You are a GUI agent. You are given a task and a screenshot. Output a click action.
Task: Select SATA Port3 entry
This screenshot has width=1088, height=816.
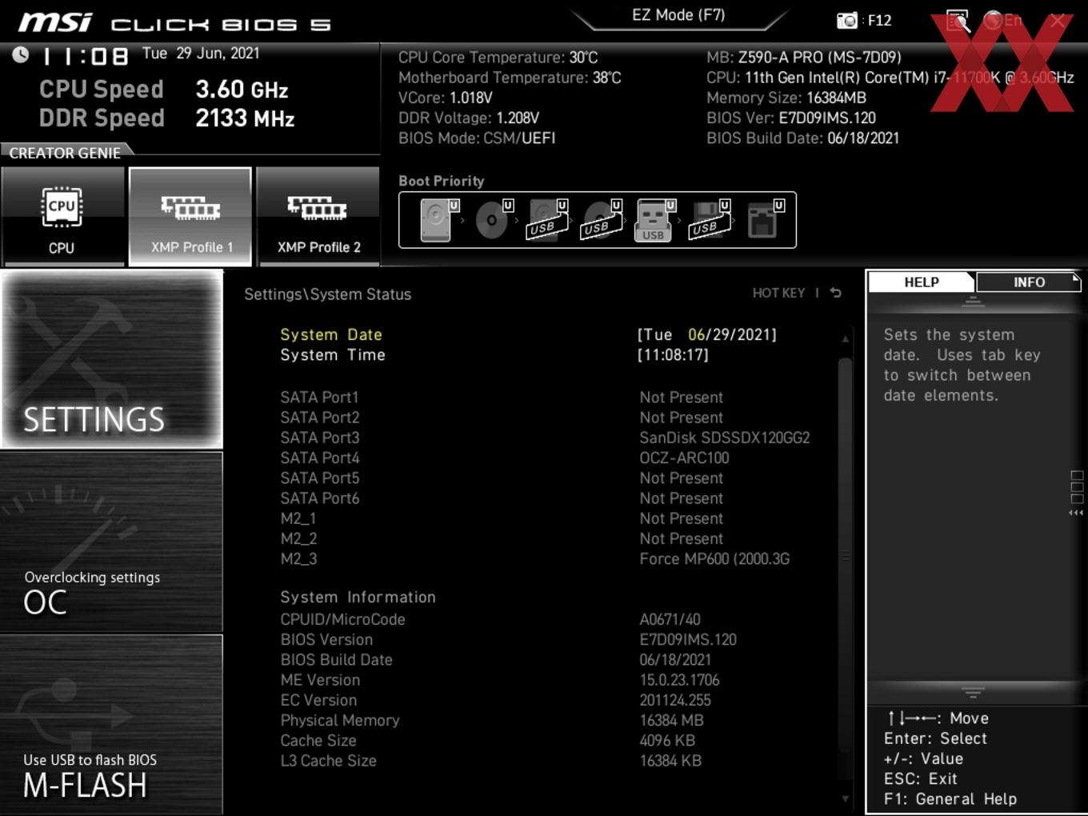(319, 438)
